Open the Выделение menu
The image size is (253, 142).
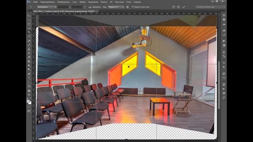point(93,2)
